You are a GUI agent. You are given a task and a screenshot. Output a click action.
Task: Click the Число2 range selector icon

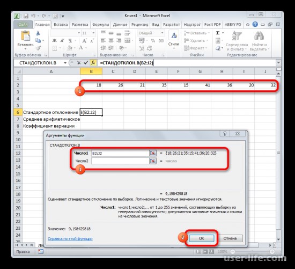coord(153,161)
